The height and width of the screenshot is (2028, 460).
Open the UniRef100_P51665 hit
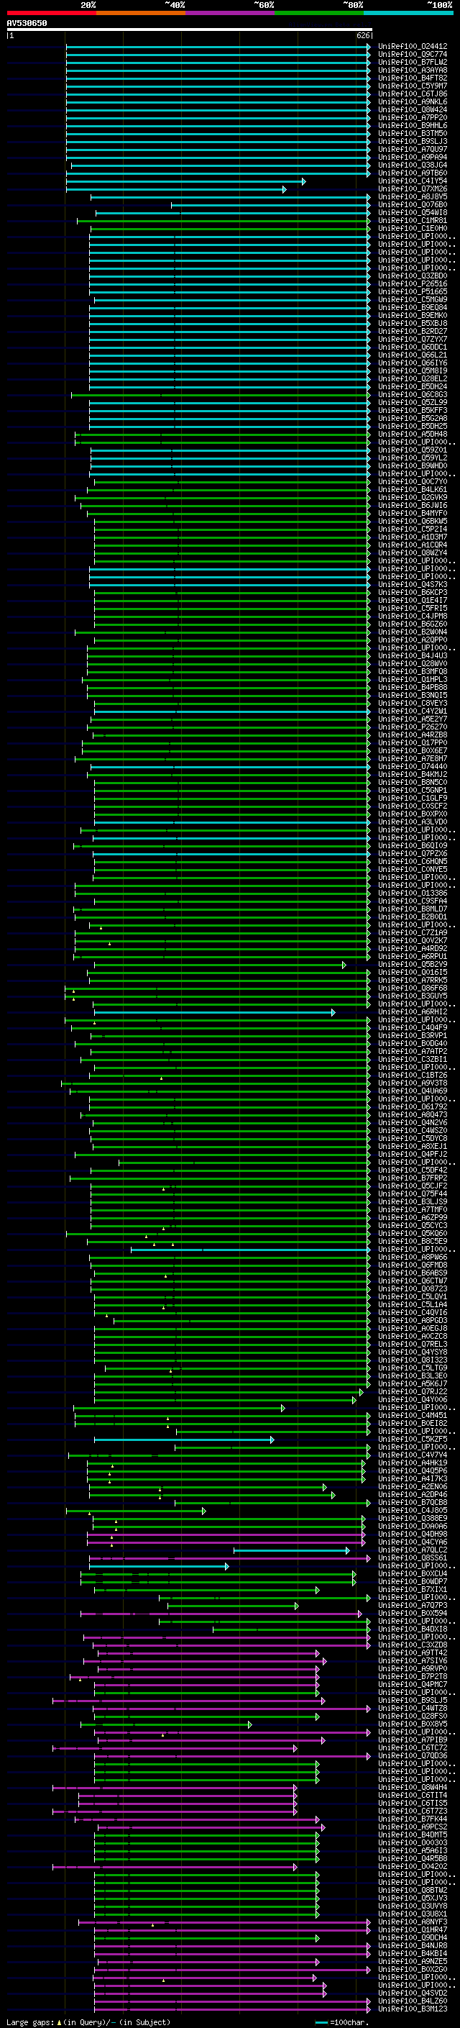point(412,291)
